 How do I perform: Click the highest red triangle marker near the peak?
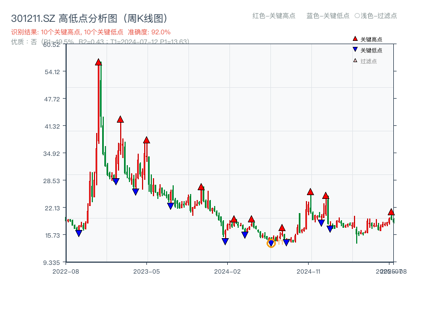point(98,63)
